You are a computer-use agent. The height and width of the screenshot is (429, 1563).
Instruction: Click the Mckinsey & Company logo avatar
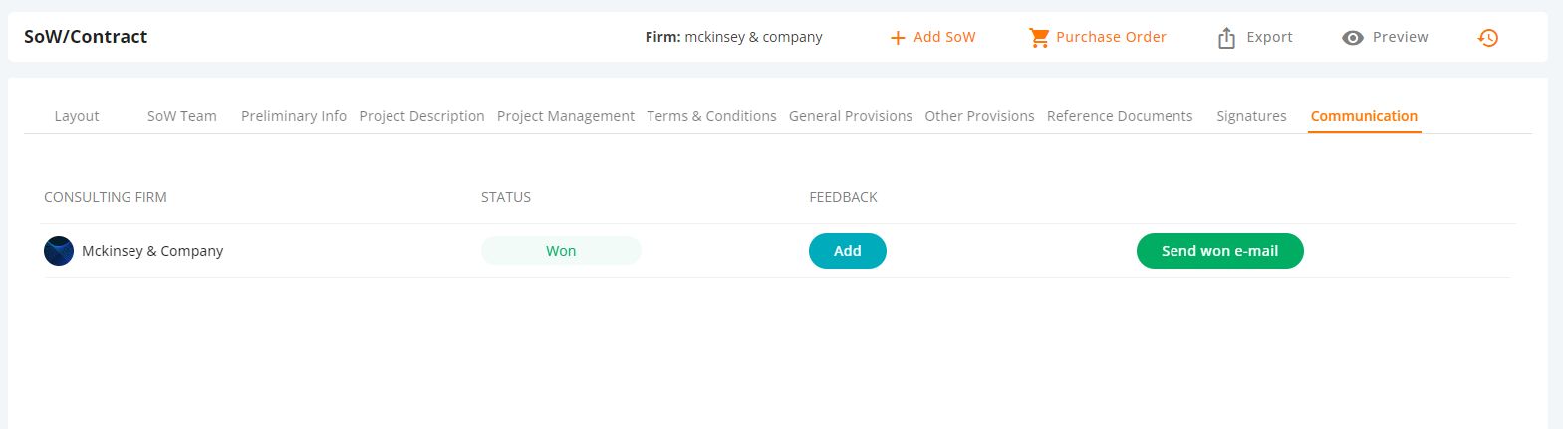[59, 251]
